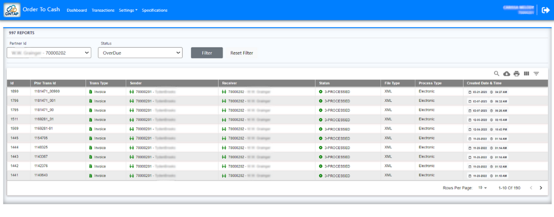
Task: Select transaction id 1154705
Action: pyautogui.click(x=41, y=138)
